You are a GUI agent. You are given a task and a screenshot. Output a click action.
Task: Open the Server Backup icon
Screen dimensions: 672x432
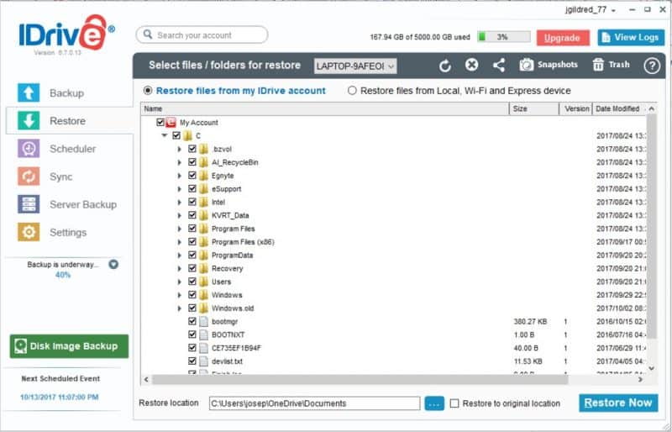[x=29, y=204]
